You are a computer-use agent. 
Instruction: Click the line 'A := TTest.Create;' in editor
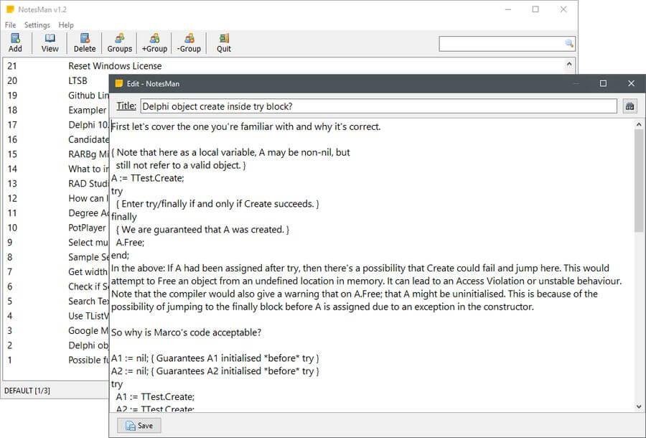tap(147, 178)
